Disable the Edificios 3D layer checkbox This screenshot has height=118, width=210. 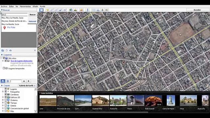6,97
